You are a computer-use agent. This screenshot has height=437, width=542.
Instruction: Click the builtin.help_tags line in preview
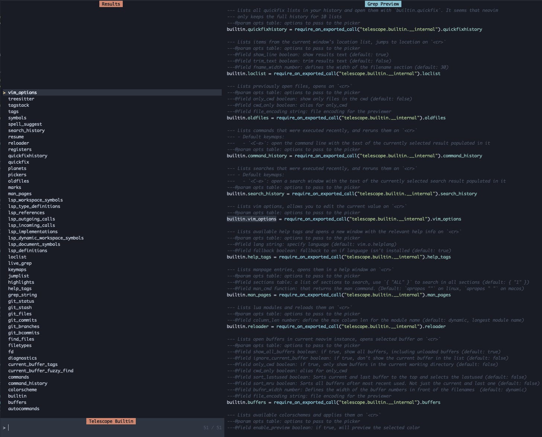click(339, 257)
